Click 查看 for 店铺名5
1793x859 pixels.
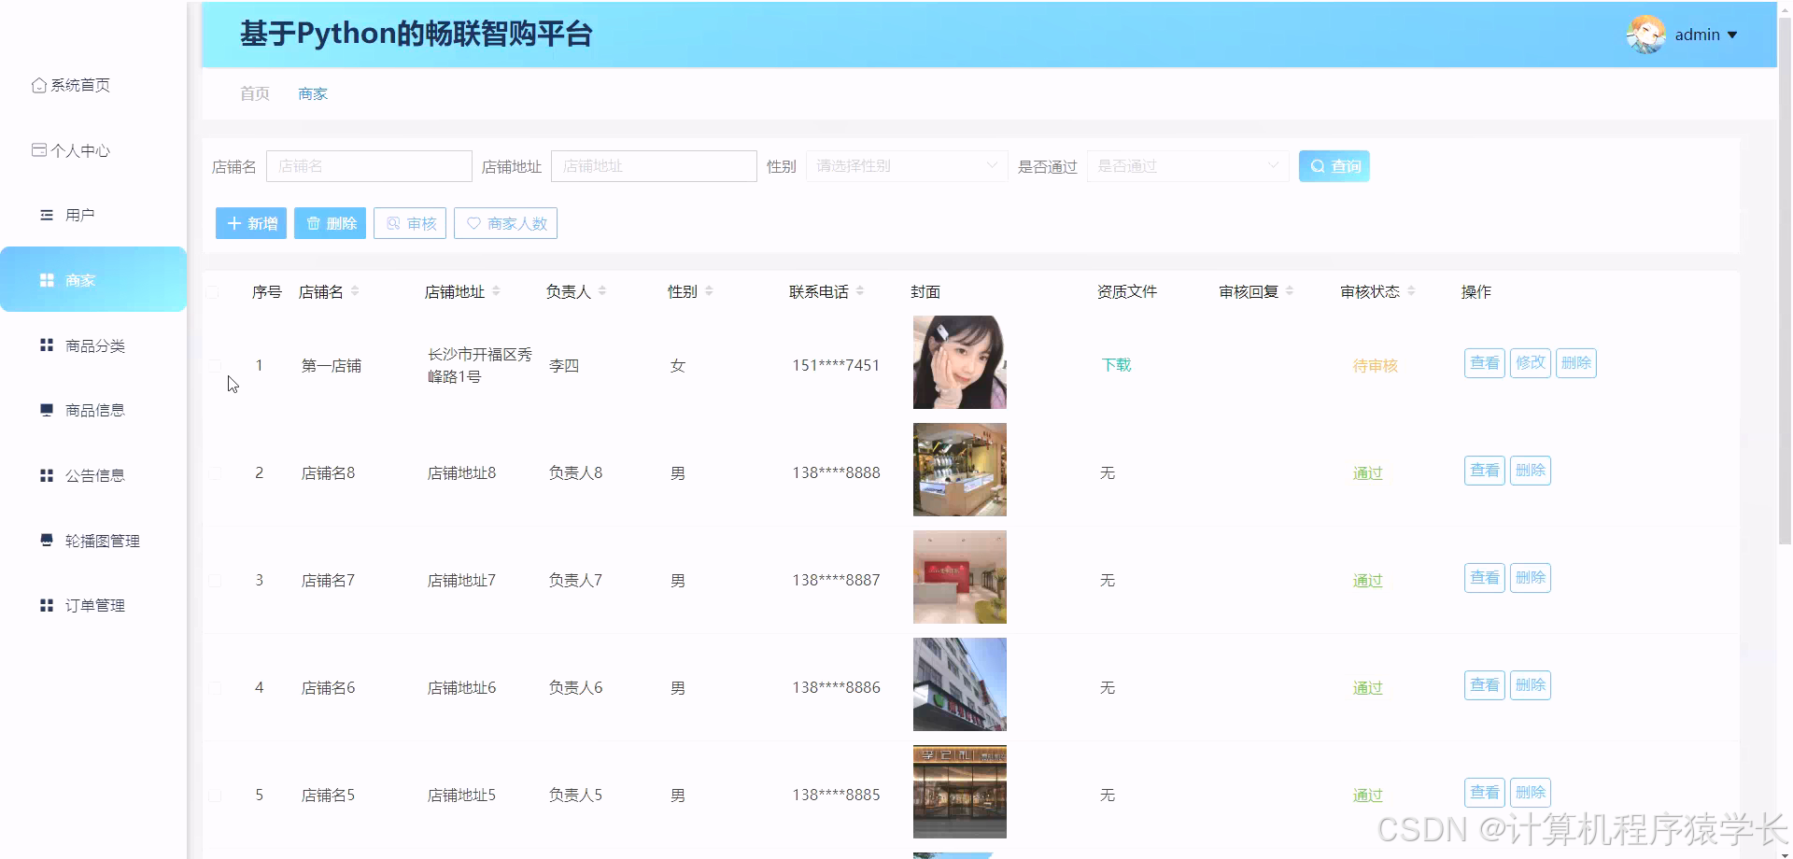pyautogui.click(x=1484, y=792)
